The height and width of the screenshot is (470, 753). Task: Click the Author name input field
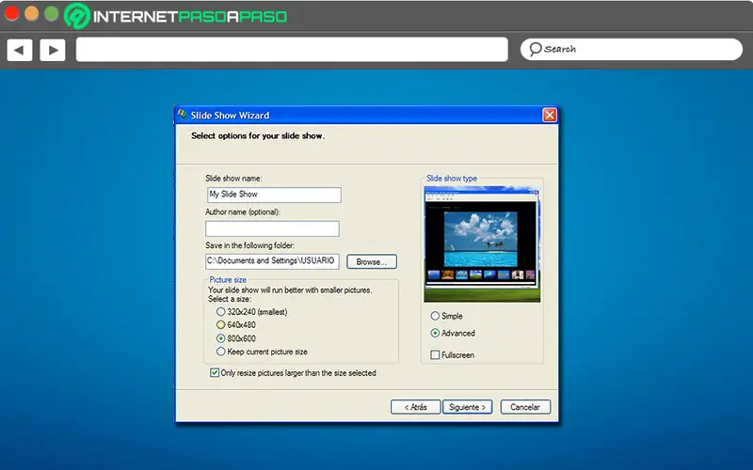[272, 228]
